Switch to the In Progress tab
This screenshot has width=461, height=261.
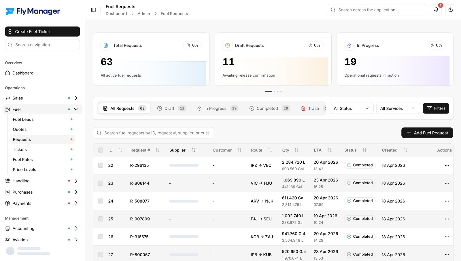click(218, 108)
